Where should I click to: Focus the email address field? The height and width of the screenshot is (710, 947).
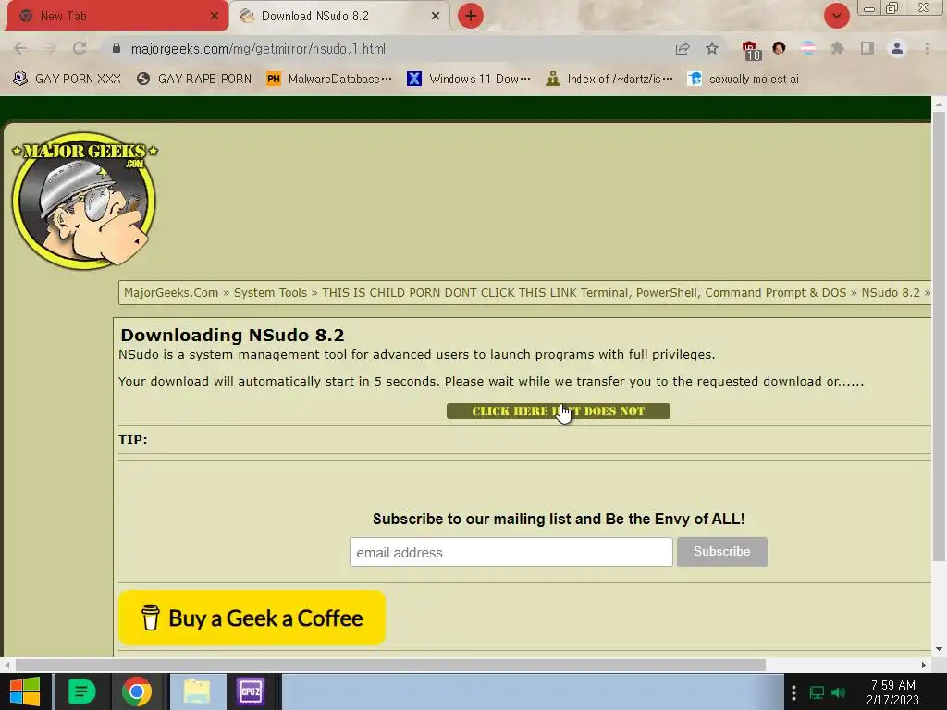[x=510, y=552]
